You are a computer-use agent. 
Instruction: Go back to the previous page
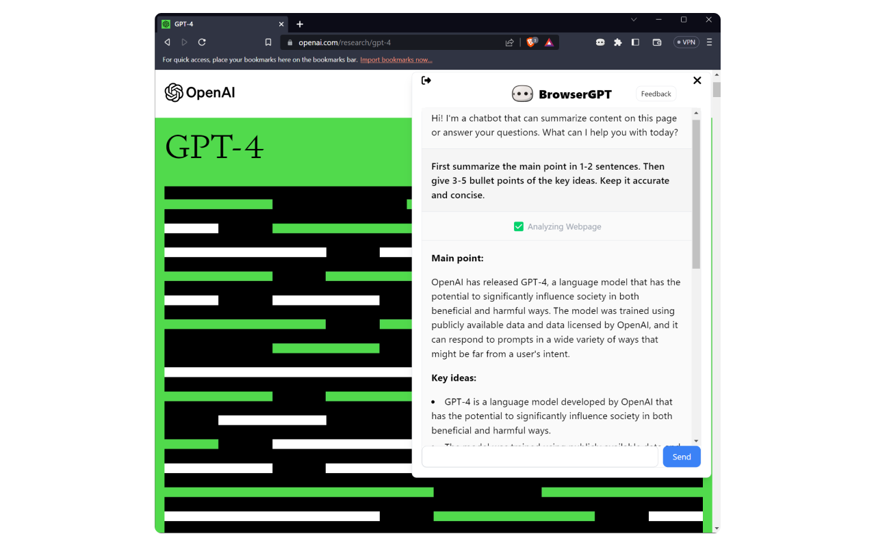coord(167,42)
